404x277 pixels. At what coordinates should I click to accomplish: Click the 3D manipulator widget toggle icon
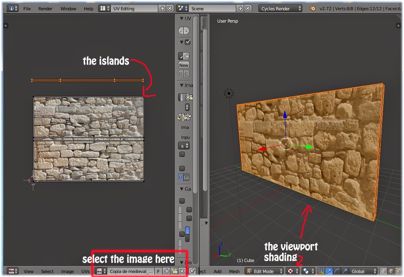click(x=321, y=271)
